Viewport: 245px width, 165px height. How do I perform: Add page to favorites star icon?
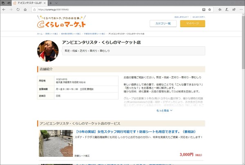(210, 9)
